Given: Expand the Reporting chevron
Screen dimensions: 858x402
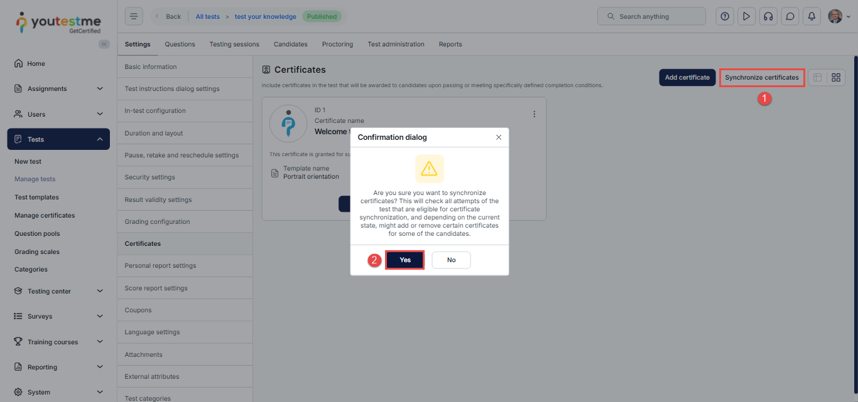Looking at the screenshot, I should (100, 367).
